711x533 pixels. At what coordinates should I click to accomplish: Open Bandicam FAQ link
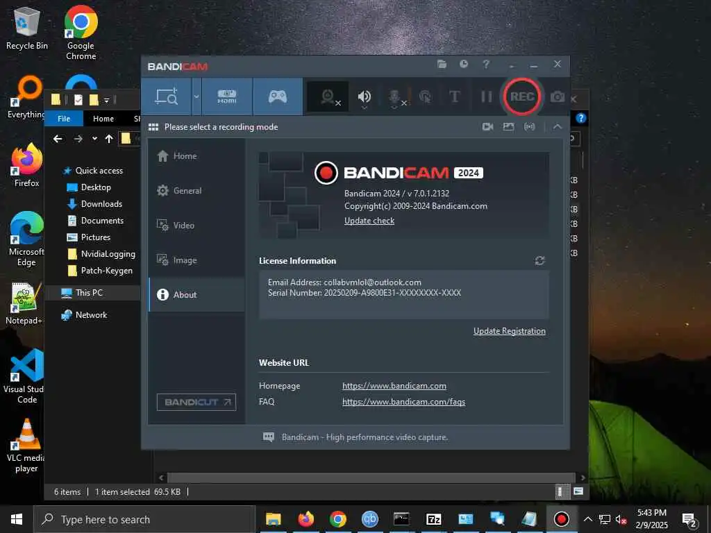(403, 402)
